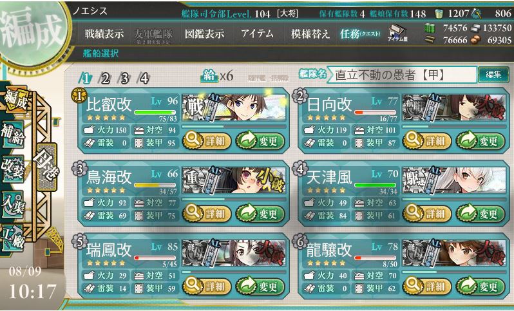Return to 母港 home port
The width and height of the screenshot is (514, 311).
pos(46,167)
